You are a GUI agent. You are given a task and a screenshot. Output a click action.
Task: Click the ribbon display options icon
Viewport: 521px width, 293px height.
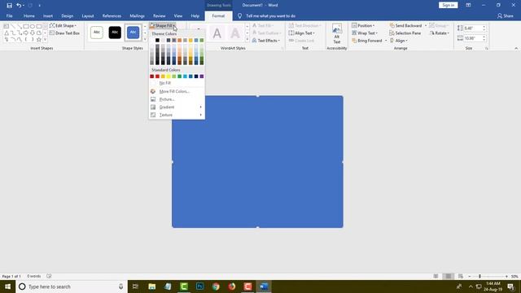tap(468, 6)
